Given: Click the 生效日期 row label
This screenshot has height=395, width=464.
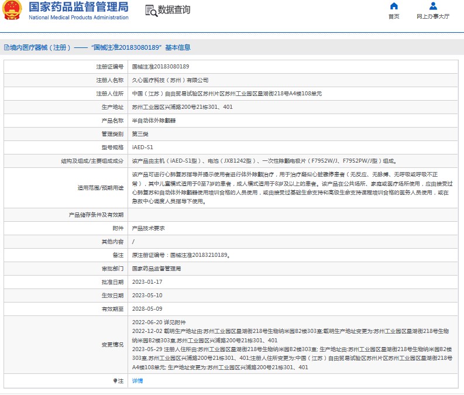Looking at the screenshot, I should pos(112,296).
